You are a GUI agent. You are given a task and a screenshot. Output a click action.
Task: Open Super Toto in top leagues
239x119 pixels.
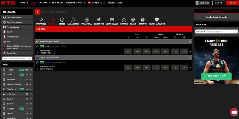click(x=17, y=53)
